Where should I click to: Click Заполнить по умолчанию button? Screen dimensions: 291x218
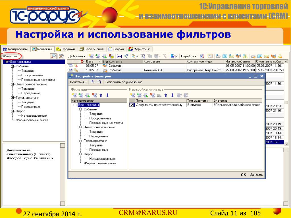pos(124,82)
